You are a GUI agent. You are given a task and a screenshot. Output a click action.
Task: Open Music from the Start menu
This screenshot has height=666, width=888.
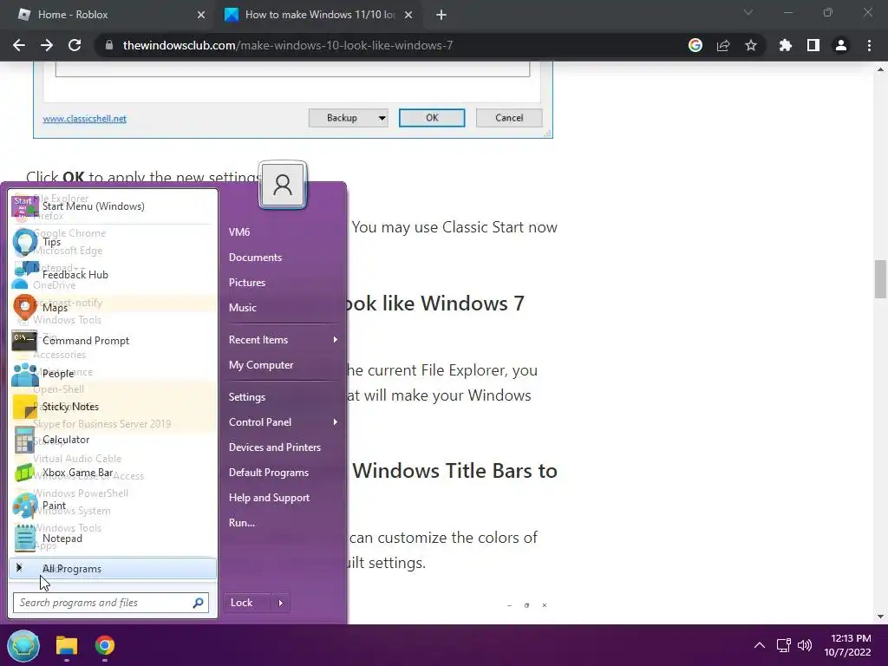(243, 308)
